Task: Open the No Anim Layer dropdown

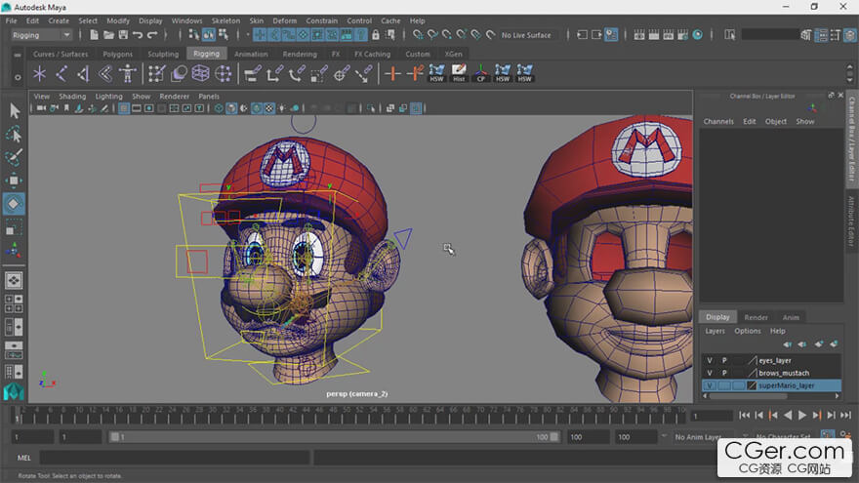Action: click(x=699, y=437)
